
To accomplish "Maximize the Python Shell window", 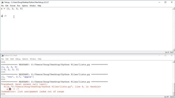I will (165, 56).
